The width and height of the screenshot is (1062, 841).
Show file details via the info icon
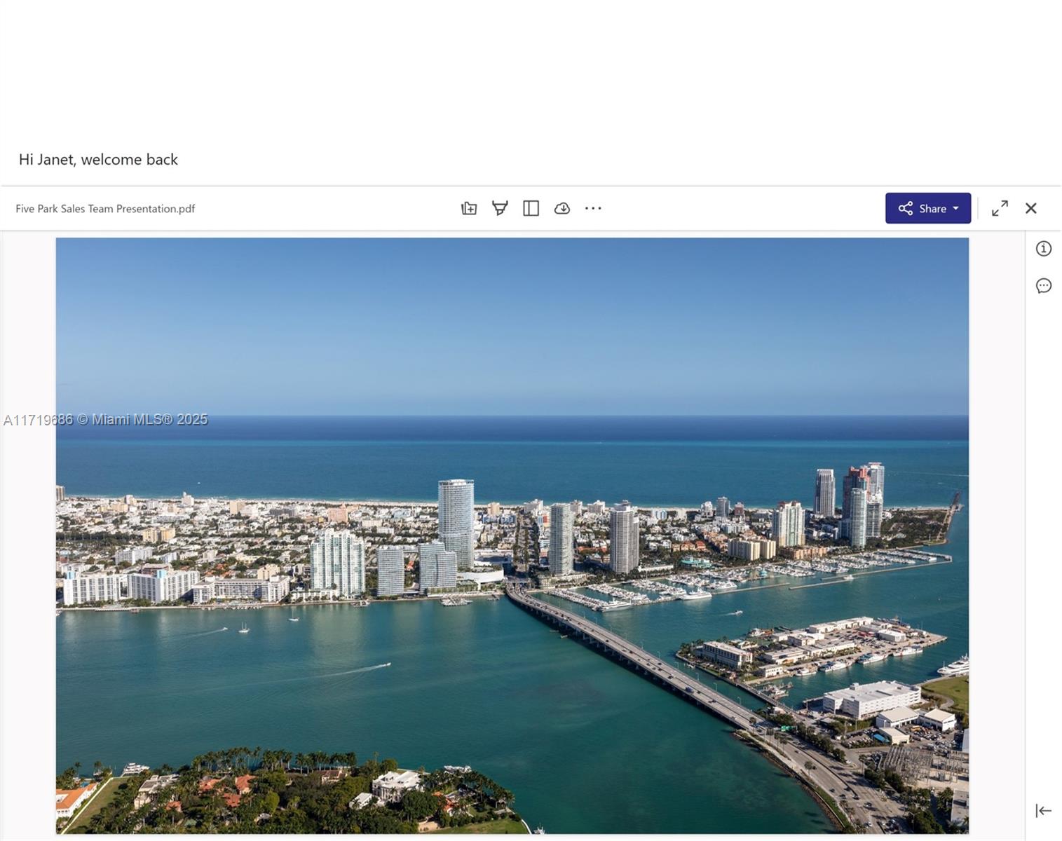(x=1044, y=249)
